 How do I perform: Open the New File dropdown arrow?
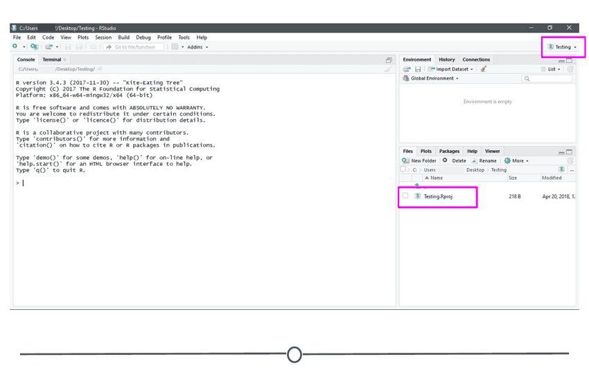24,47
